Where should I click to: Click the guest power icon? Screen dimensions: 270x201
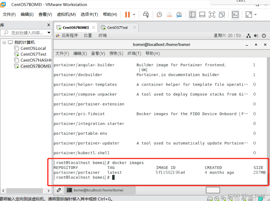pyautogui.click(x=264, y=36)
